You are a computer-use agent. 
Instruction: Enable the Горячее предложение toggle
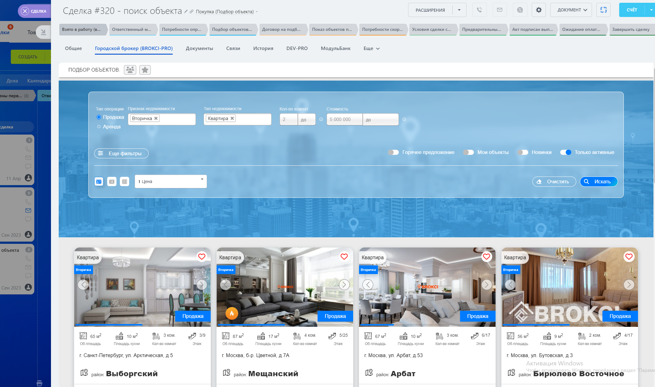tap(393, 152)
